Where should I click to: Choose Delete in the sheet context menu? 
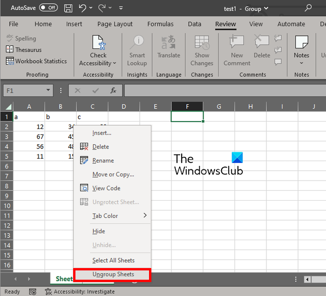point(112,147)
